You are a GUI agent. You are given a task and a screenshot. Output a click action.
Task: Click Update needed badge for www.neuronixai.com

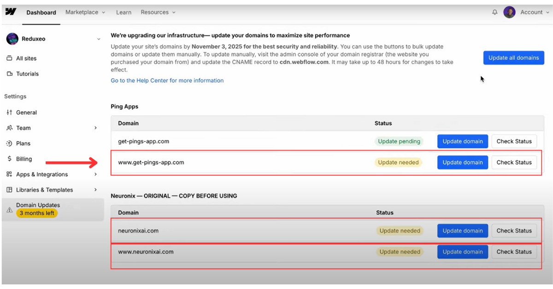[400, 252]
